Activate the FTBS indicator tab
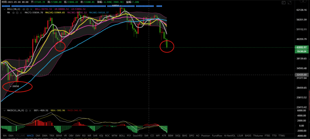Viewport: 310px width, 139px height. [x=267, y=136]
